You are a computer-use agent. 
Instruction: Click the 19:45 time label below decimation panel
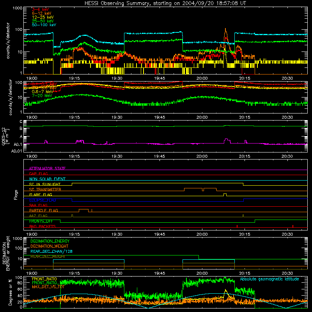pos(160,273)
